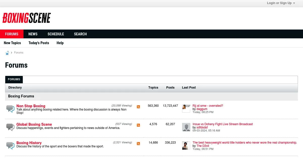Expand the Login or Sign Up dropdown
Screen dimensions: 303x159
281,3
